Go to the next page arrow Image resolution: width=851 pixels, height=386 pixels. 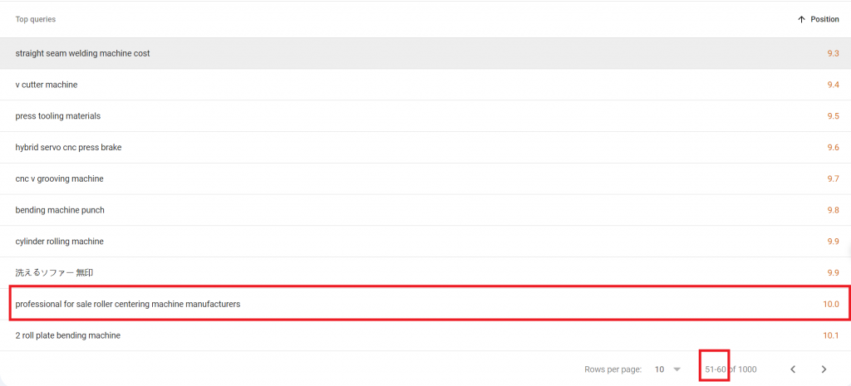click(x=824, y=369)
